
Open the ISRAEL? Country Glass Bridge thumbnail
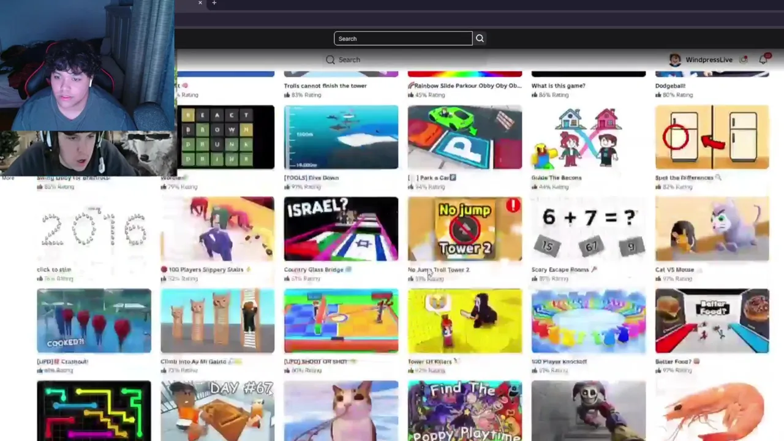click(341, 229)
